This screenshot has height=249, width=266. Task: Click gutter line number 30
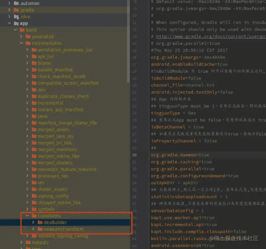pos(134,155)
